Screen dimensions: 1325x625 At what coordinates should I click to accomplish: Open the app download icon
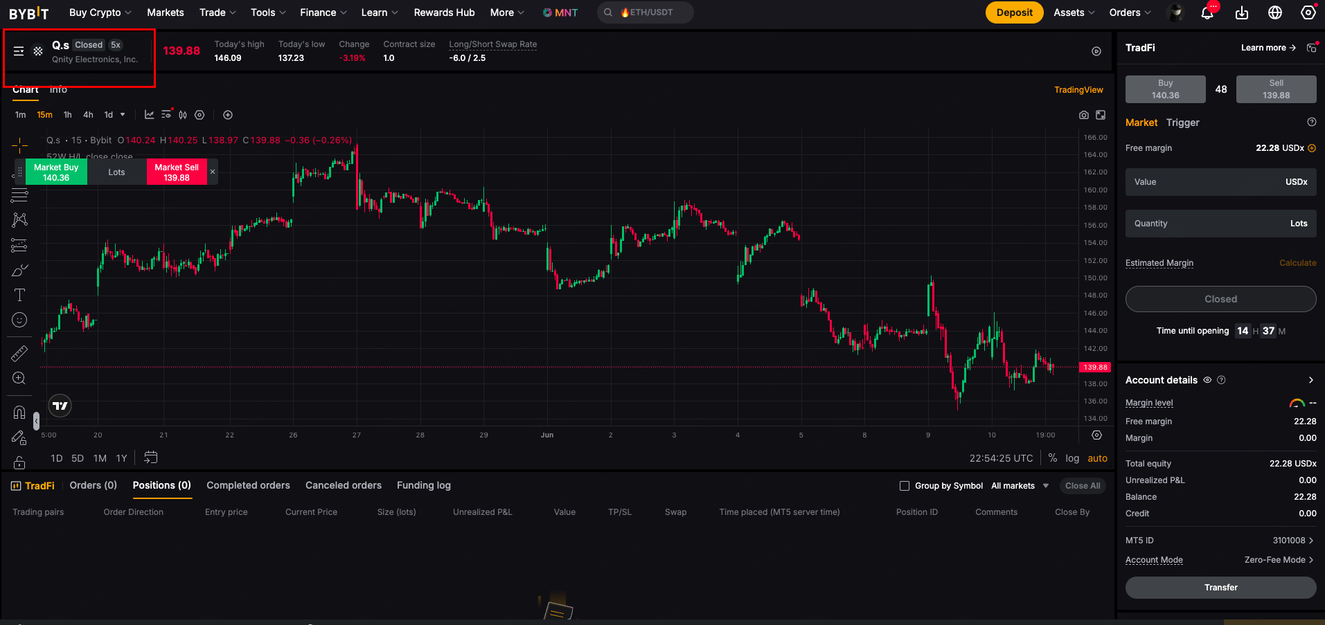1242,12
